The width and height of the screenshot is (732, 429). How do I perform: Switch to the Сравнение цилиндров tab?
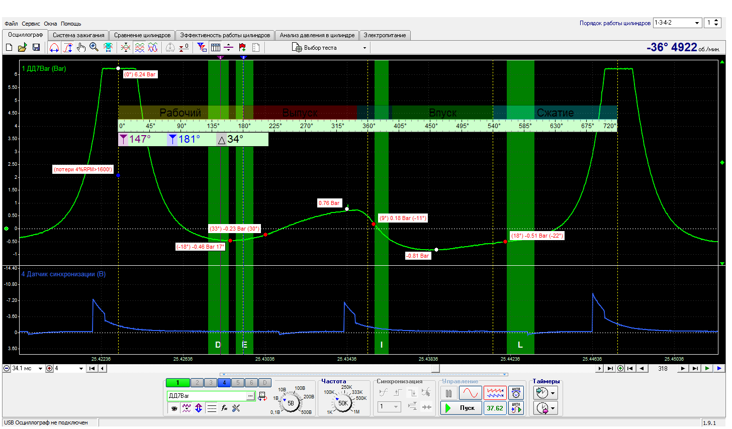142,35
